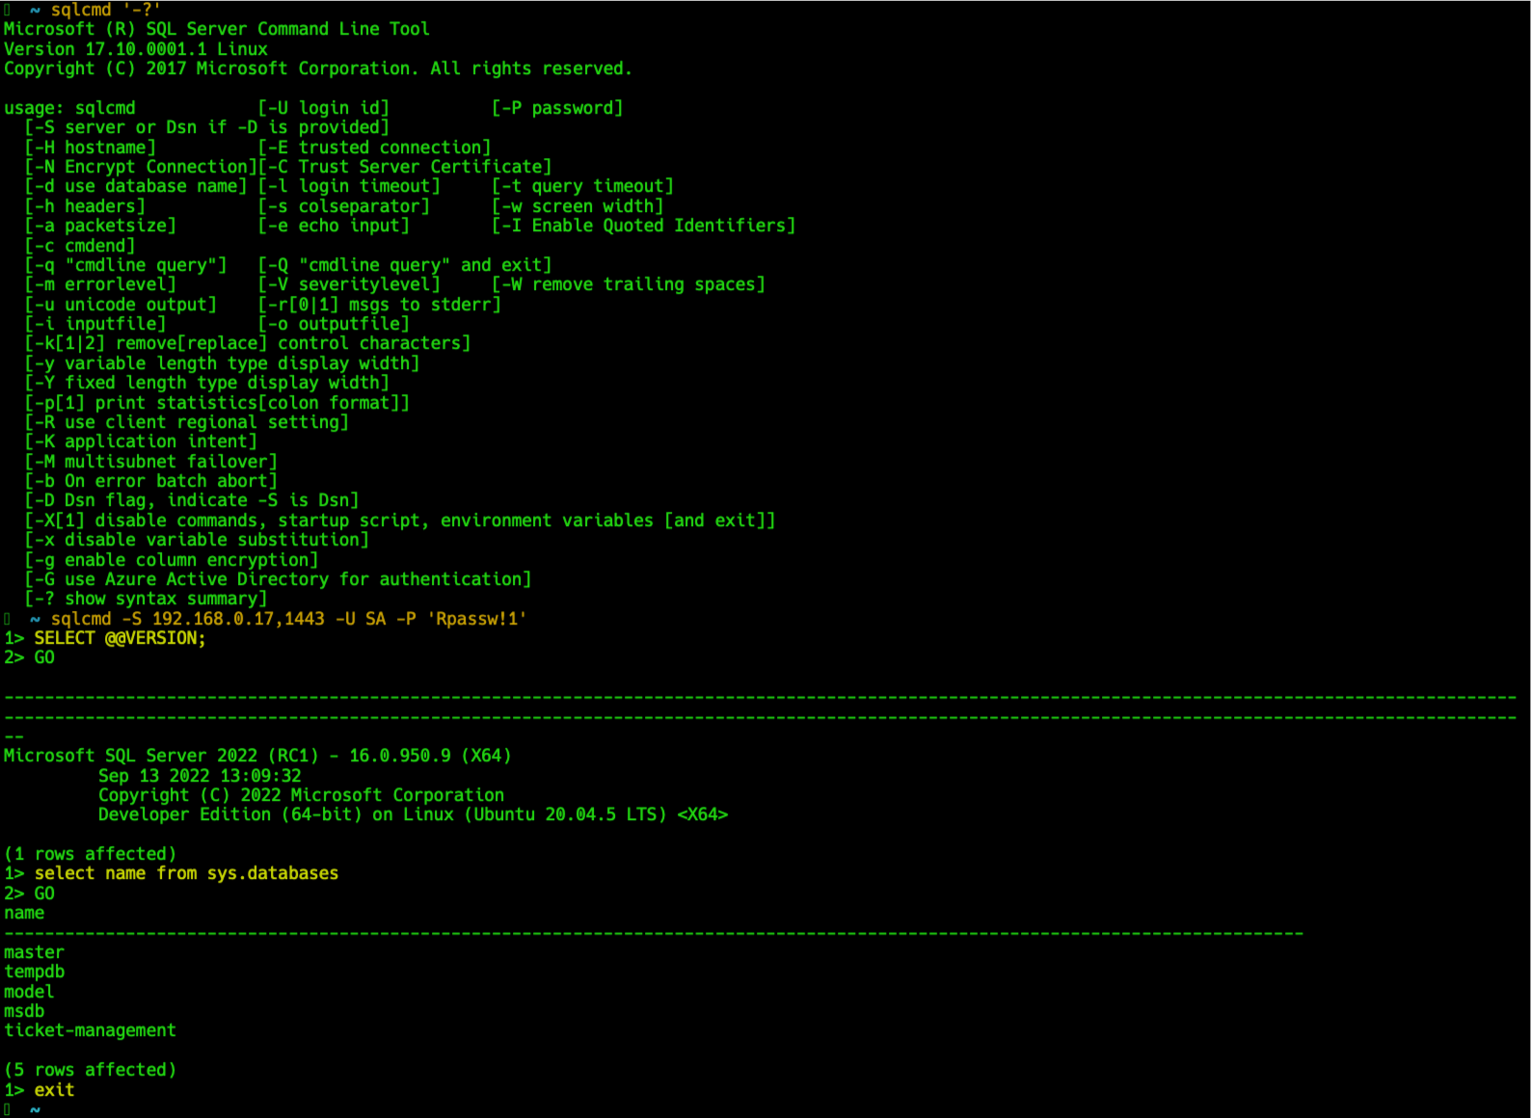Click the IP address 192.168.0.17,1443

coord(238,619)
